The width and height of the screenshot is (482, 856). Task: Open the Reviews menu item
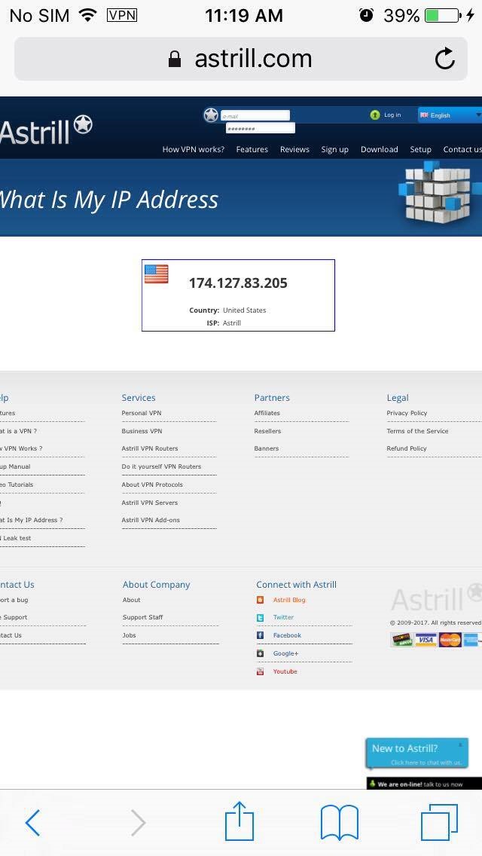pyautogui.click(x=294, y=149)
